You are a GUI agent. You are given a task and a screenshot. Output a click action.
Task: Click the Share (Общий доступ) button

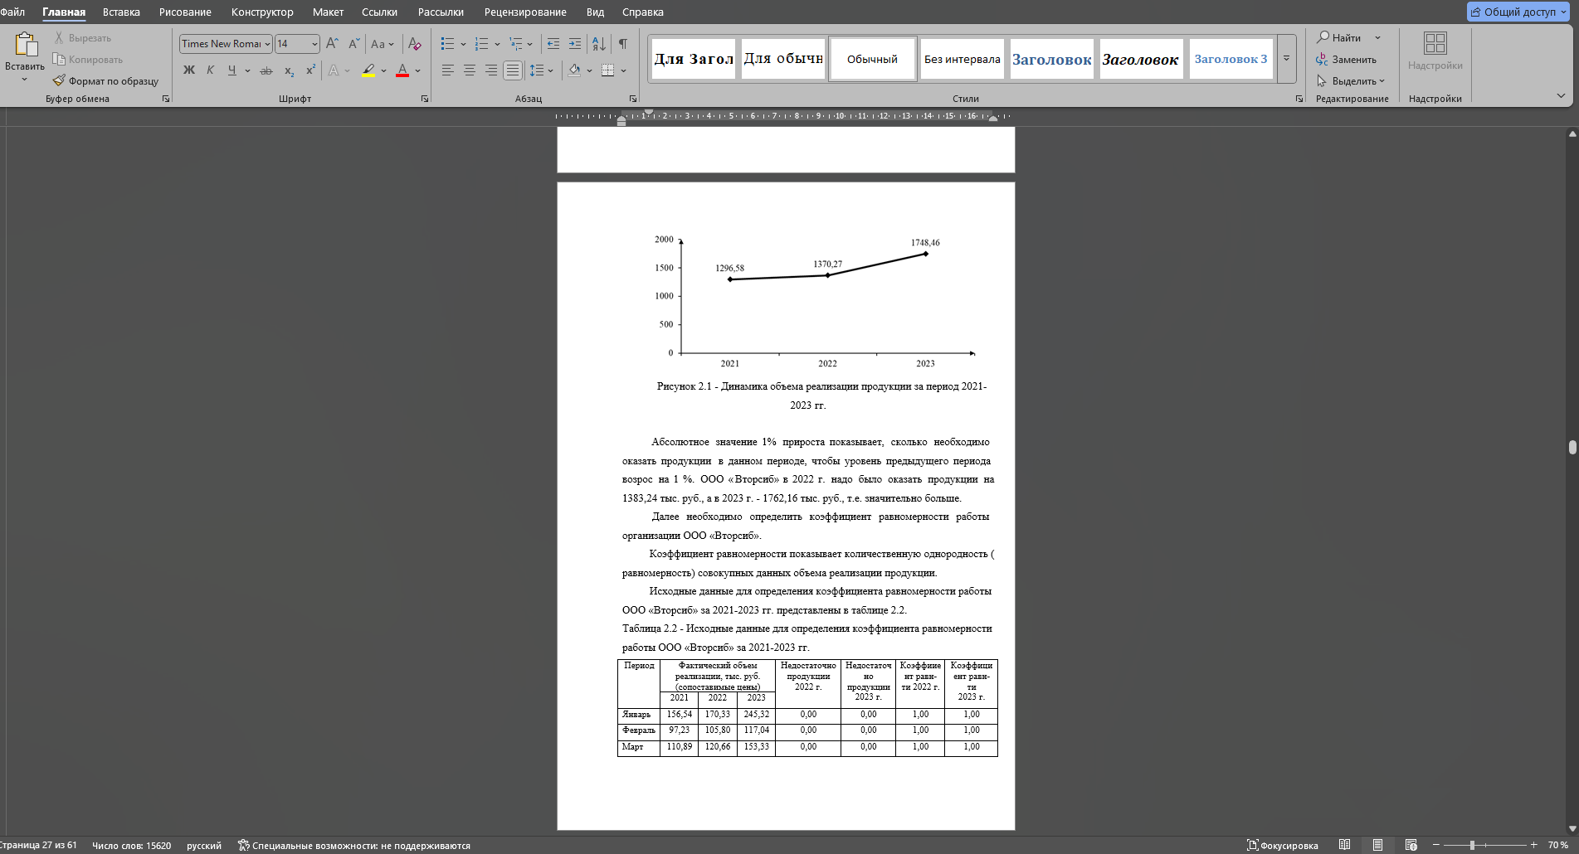[1518, 12]
